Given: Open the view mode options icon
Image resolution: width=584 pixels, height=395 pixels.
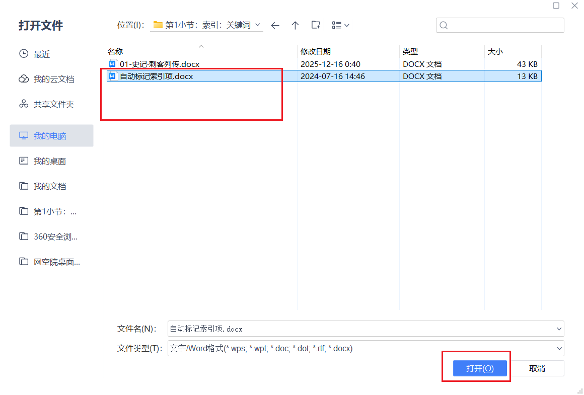Looking at the screenshot, I should click(340, 25).
